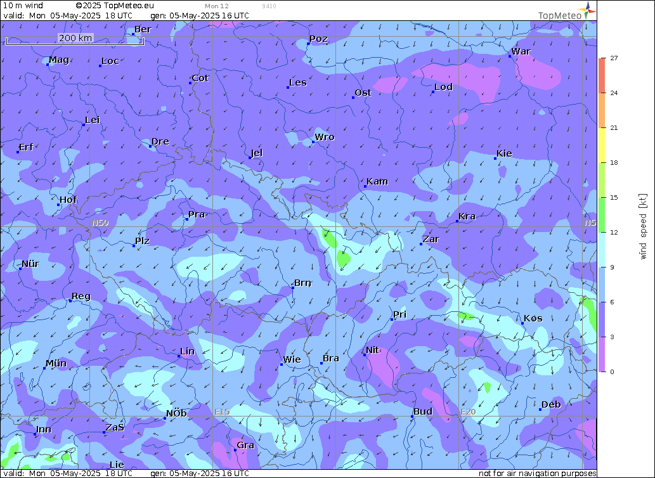Click the "Hof" city label
The height and width of the screenshot is (478, 655).
(68, 200)
